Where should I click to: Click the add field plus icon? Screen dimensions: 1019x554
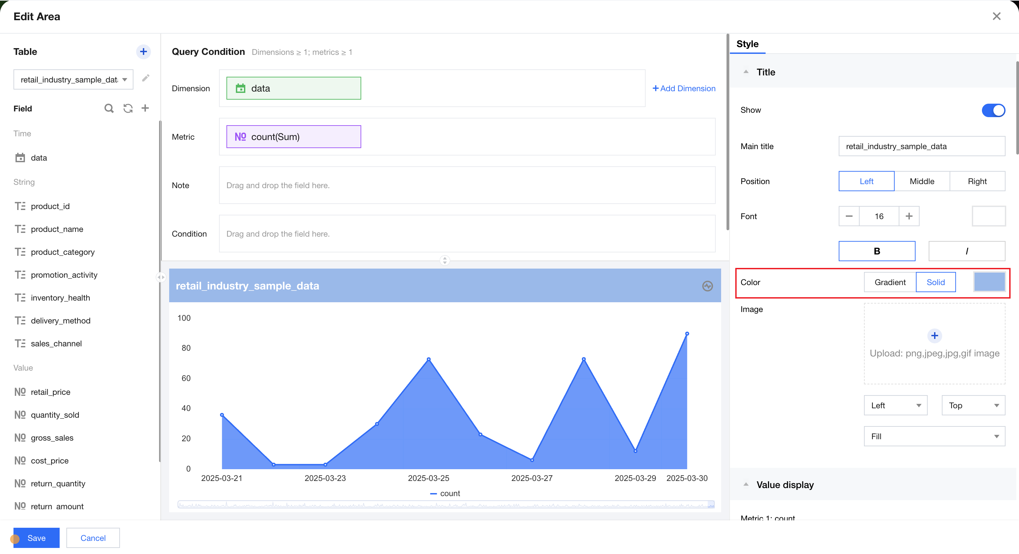point(145,108)
